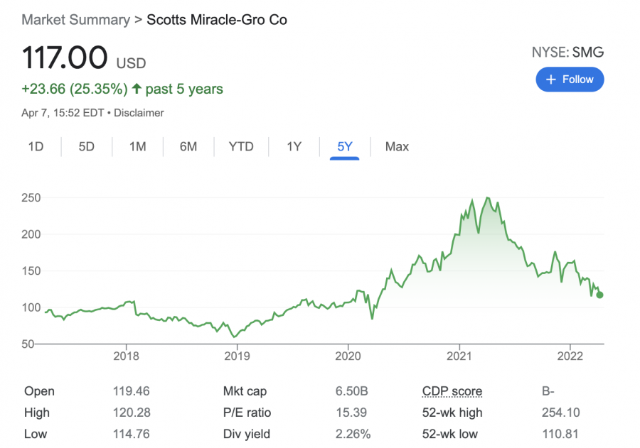
Task: Click the 52-wk high label
Action: click(x=452, y=413)
